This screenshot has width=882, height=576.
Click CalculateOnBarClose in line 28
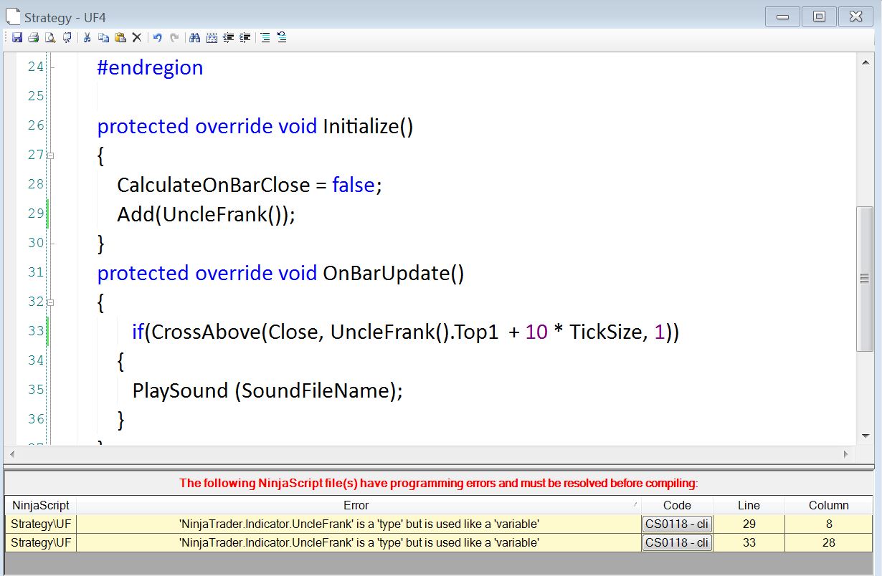(212, 186)
